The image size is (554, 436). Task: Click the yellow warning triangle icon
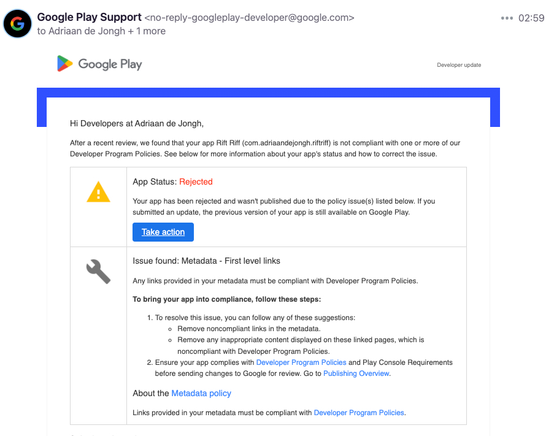point(98,193)
